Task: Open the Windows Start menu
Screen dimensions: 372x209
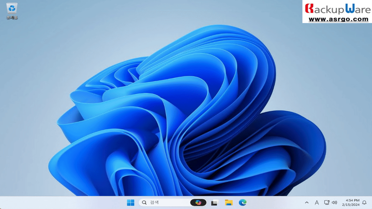Action: pyautogui.click(x=130, y=203)
